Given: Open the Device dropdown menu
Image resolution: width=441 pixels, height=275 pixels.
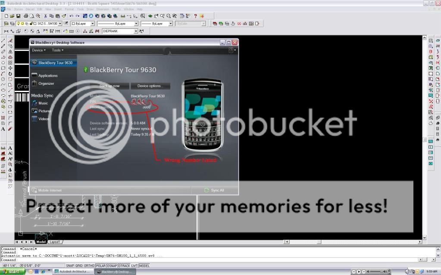Looking at the screenshot, I should tap(39, 50).
